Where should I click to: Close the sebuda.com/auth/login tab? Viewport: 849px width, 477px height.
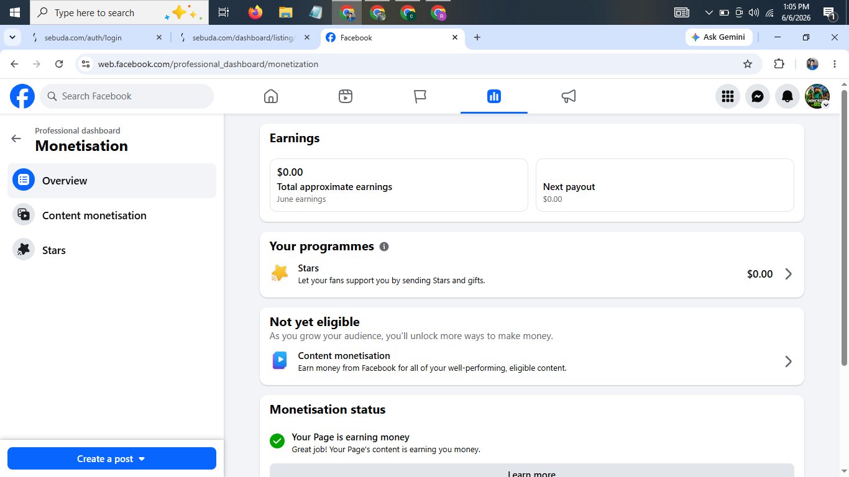pyautogui.click(x=158, y=37)
